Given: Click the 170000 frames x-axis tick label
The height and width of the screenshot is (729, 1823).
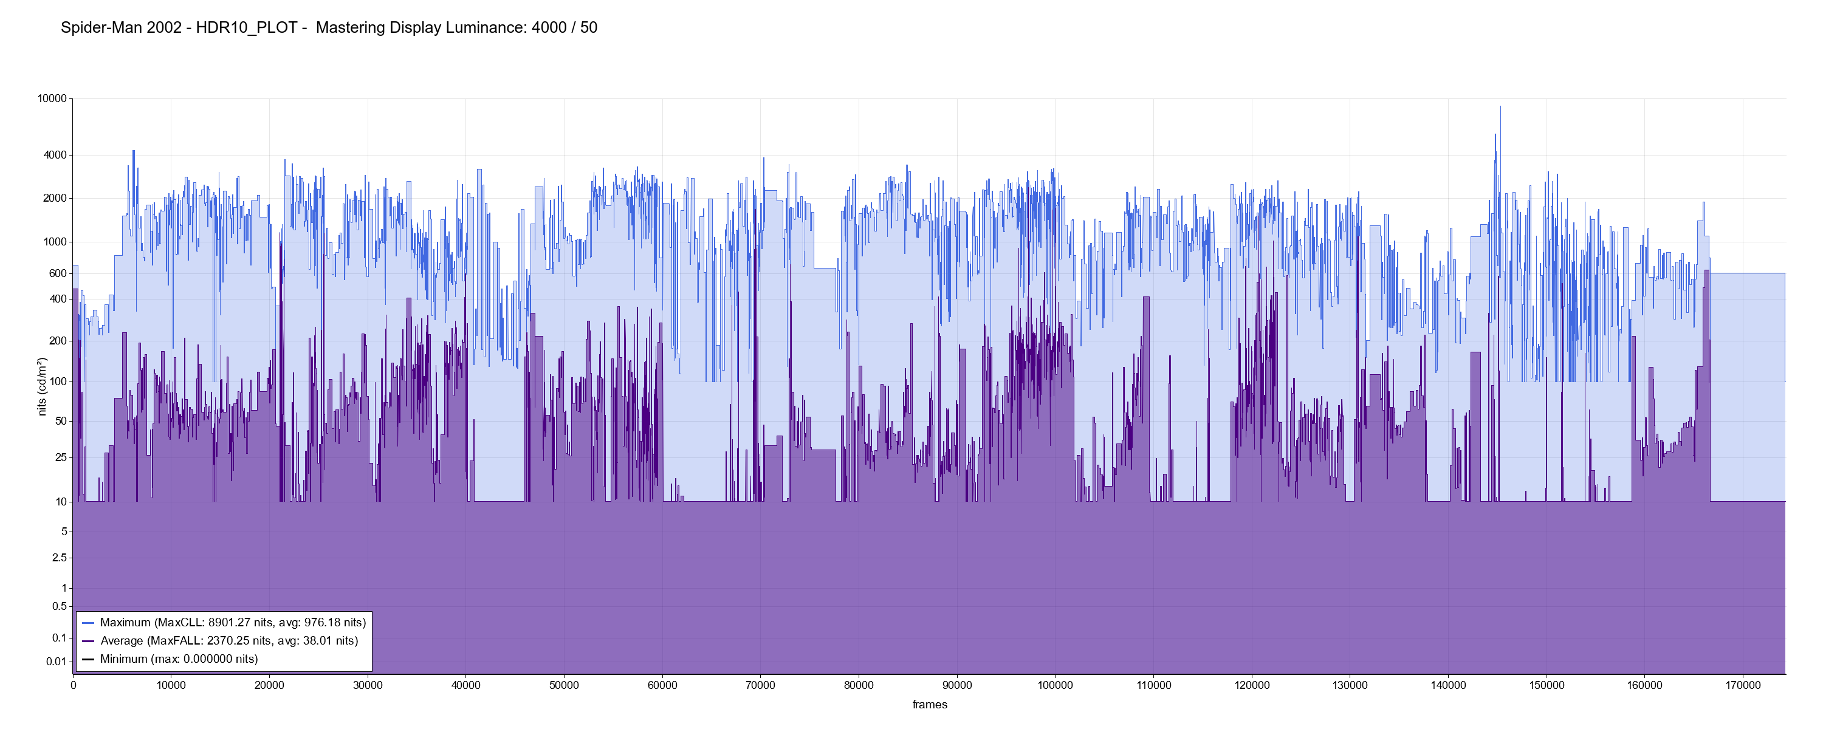Looking at the screenshot, I should coord(1742,686).
